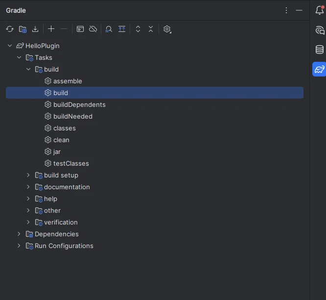The height and width of the screenshot is (300, 326).
Task: Select the testClasses Gradle task
Action: pos(71,163)
